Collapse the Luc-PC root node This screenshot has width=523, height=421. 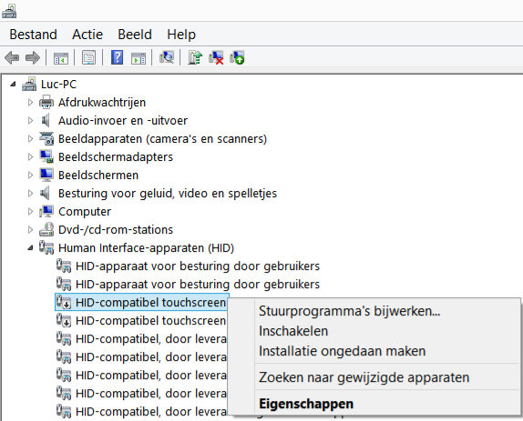pos(13,85)
